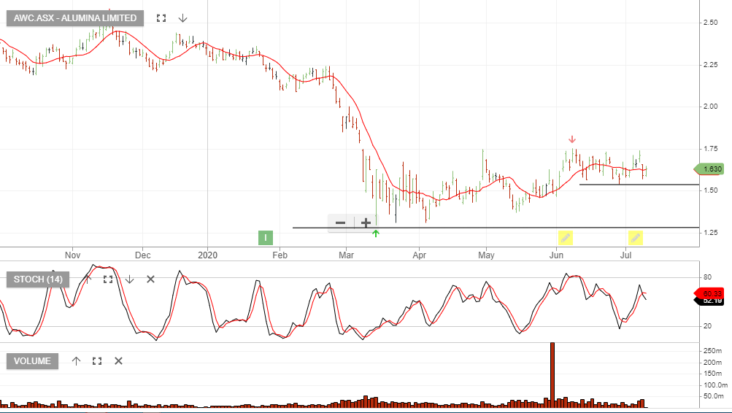Click the Jul date axis label
Viewport: 732px width, 413px height.
click(625, 255)
